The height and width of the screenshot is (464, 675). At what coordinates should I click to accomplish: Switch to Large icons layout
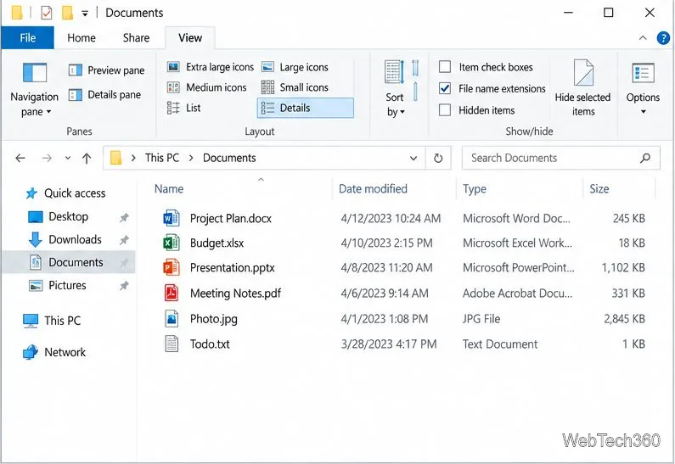(295, 67)
